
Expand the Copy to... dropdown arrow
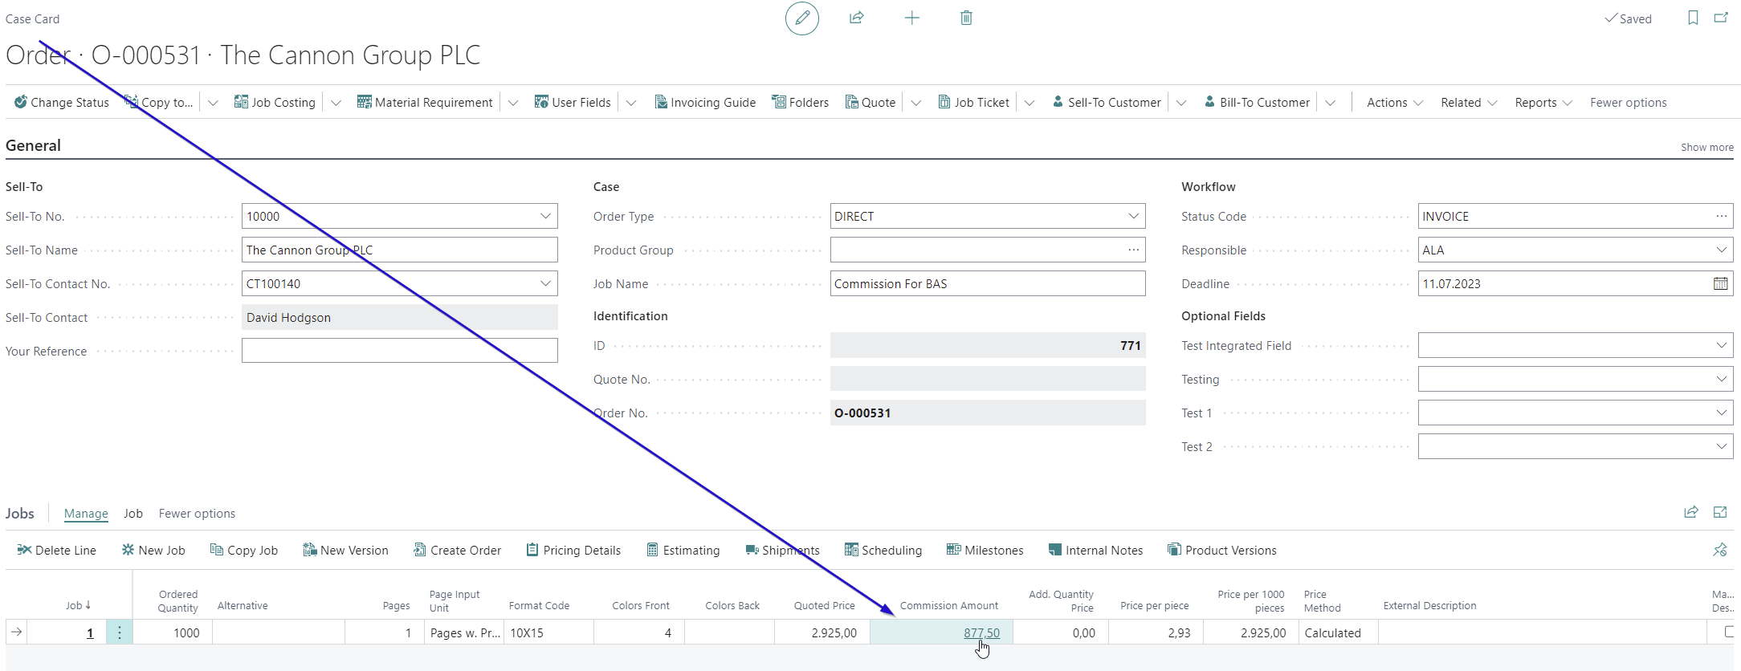213,103
